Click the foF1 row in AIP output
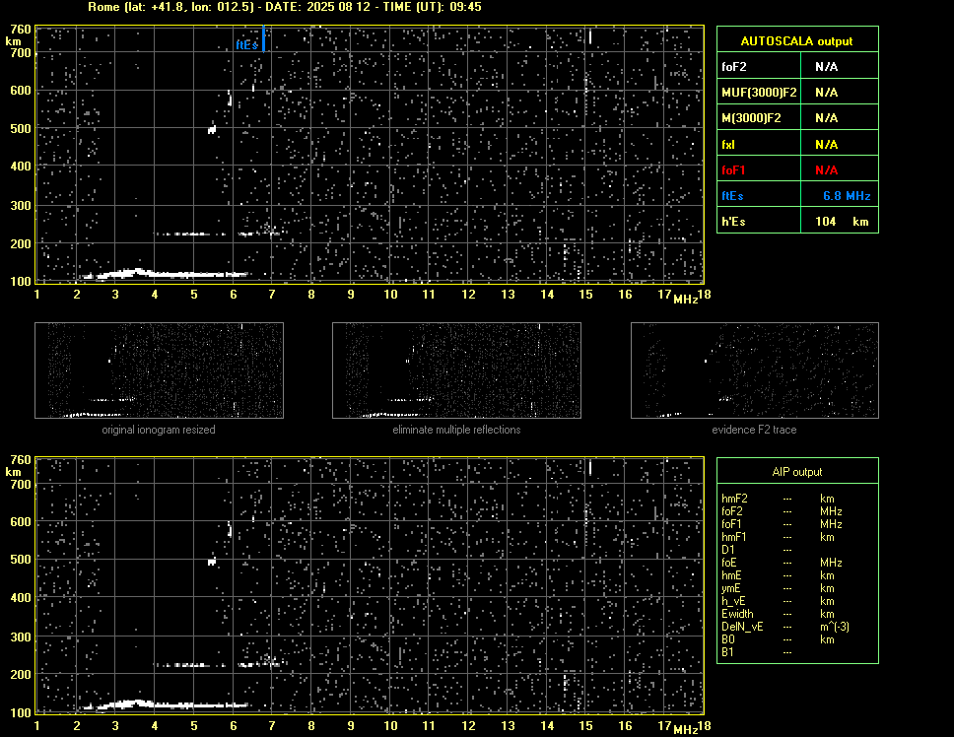 click(x=782, y=524)
